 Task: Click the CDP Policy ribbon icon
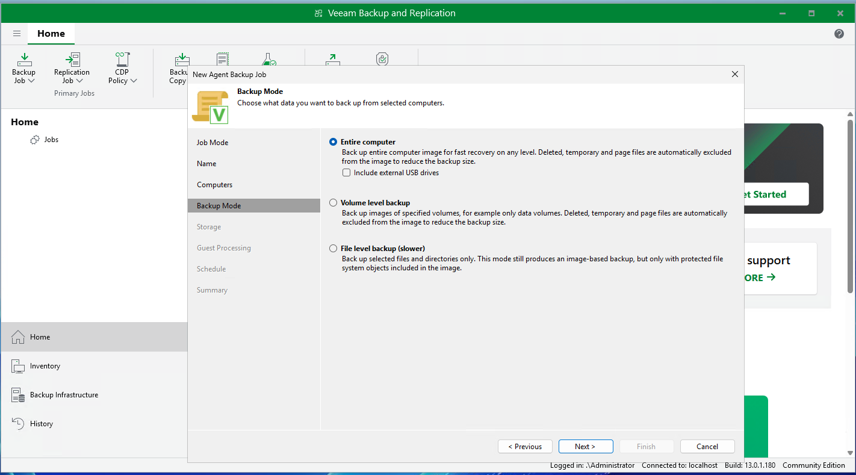tap(122, 60)
